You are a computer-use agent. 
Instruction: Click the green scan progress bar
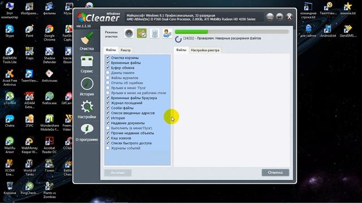click(231, 32)
